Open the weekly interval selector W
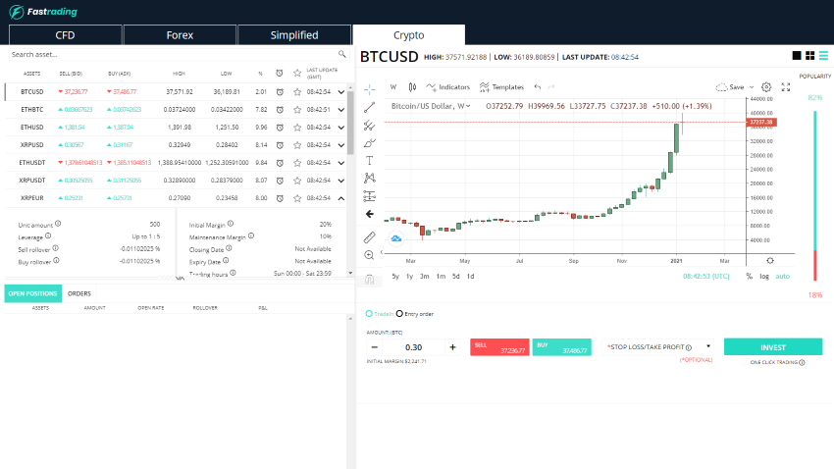The height and width of the screenshot is (469, 834). pos(393,87)
